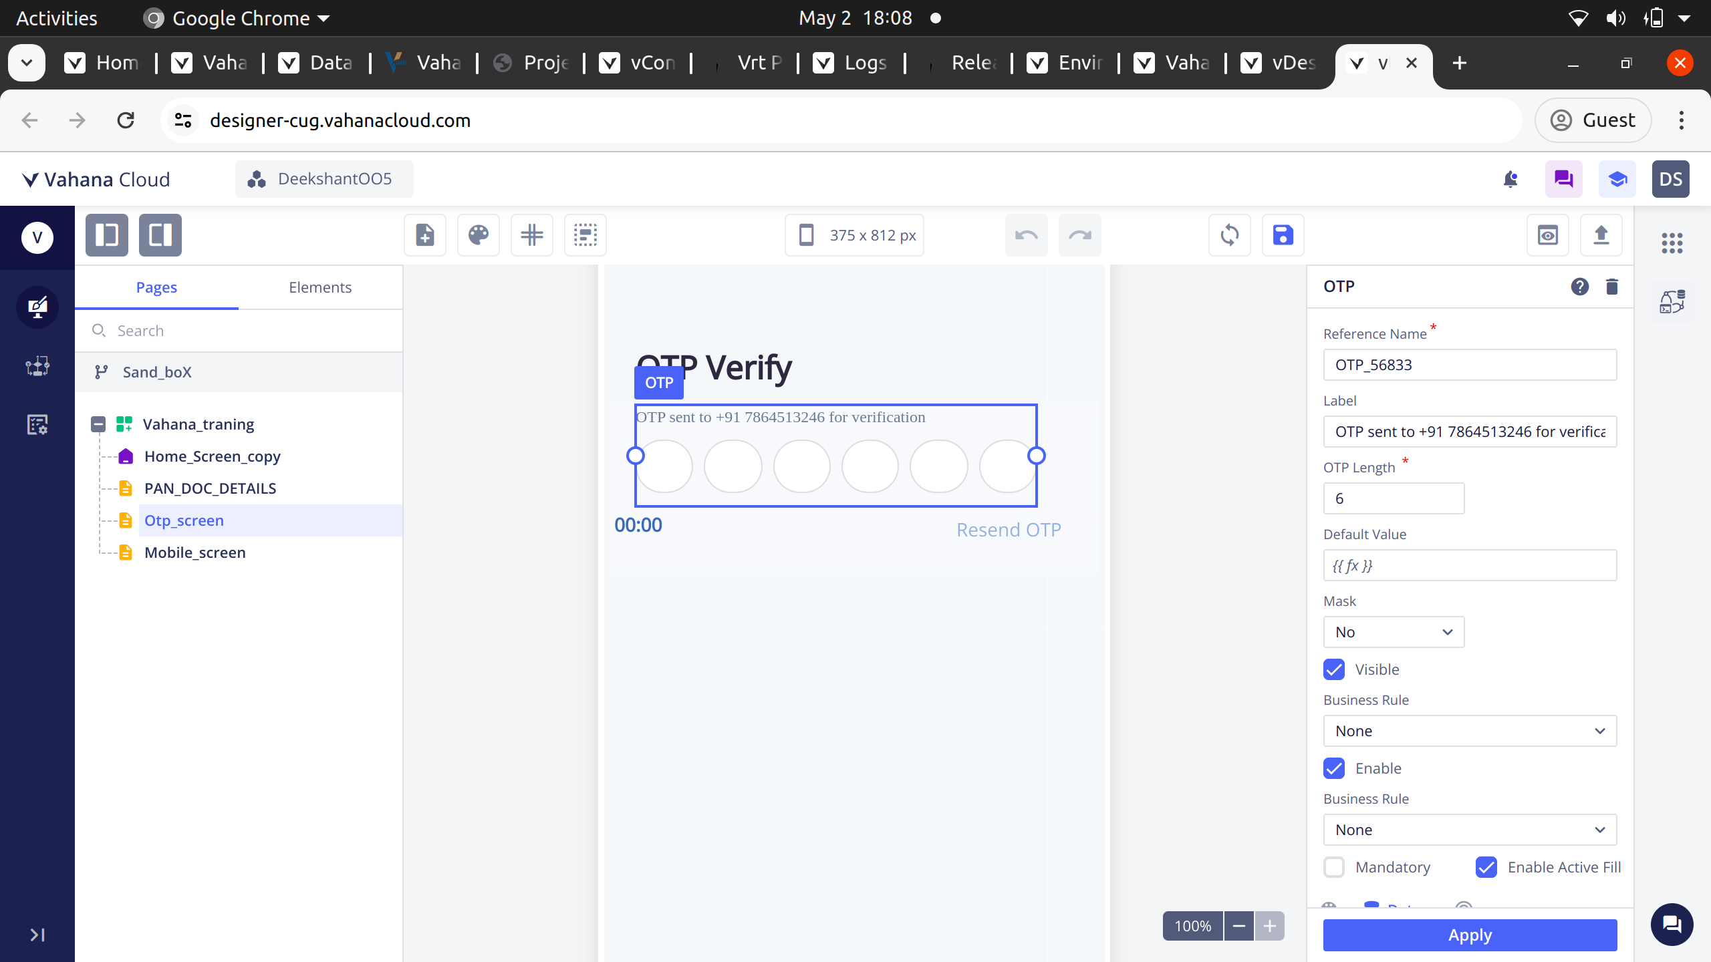Open the theme palette icon
The width and height of the screenshot is (1711, 962).
[479, 235]
